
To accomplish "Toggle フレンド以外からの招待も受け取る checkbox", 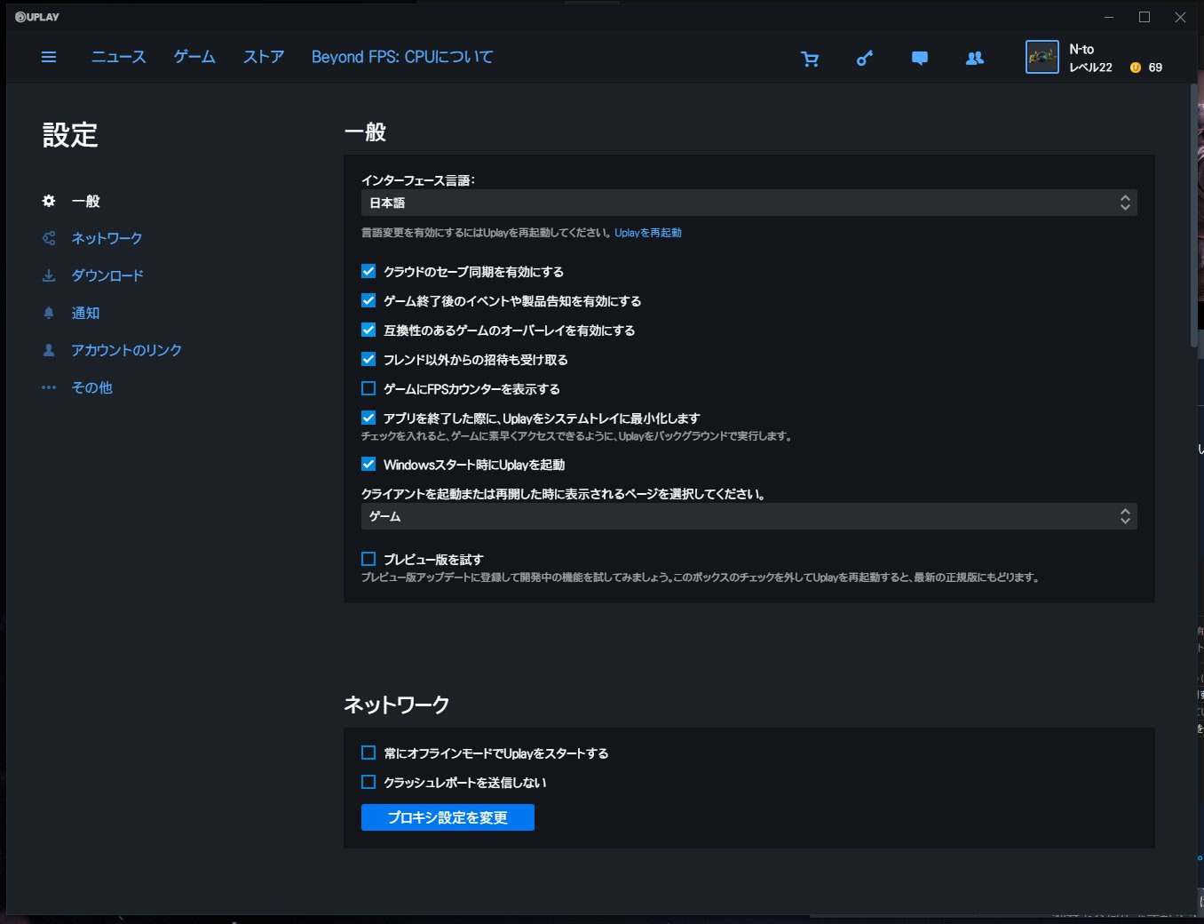I will pos(368,359).
